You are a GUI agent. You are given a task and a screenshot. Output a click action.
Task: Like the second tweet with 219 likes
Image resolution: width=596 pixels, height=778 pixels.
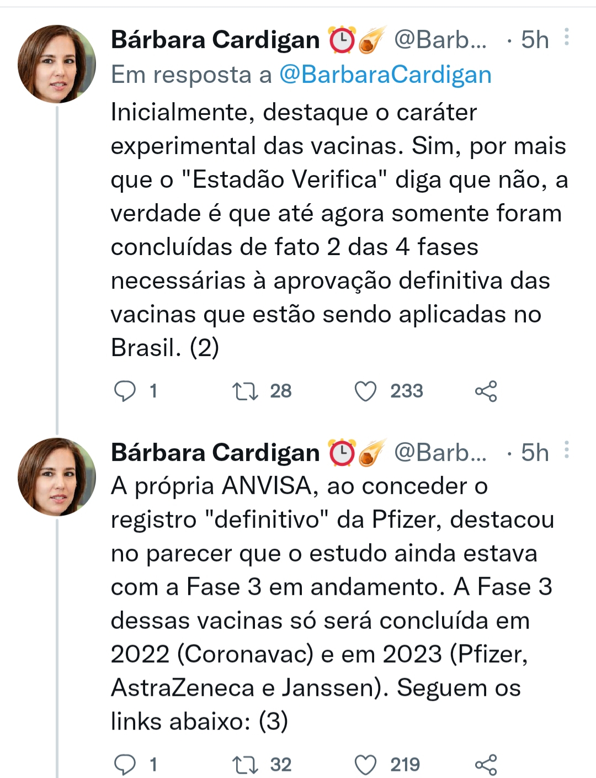[x=365, y=765]
